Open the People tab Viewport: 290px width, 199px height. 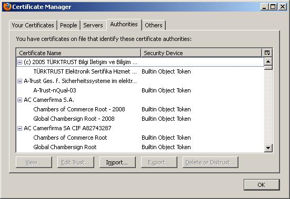pos(68,25)
